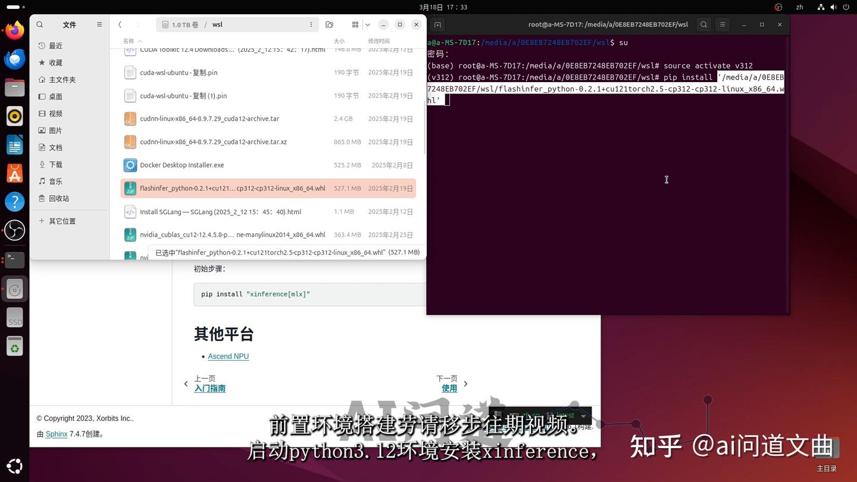Open a new terminal tab
Image resolution: width=857 pixels, height=482 pixels.
click(x=437, y=24)
